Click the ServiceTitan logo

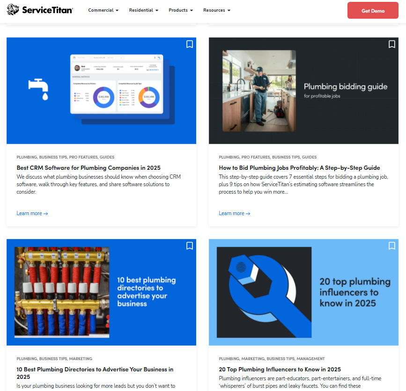40,10
